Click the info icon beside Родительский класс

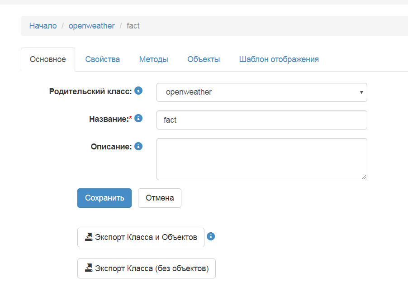point(138,91)
